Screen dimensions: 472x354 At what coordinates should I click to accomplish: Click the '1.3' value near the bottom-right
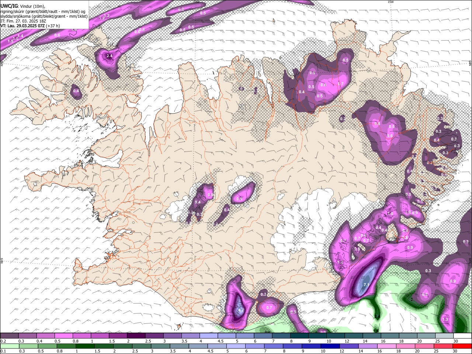(445, 320)
